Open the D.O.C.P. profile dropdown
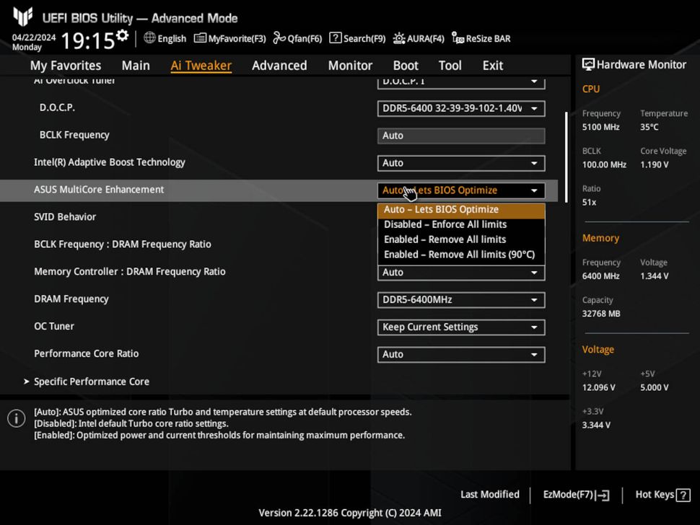Image resolution: width=700 pixels, height=525 pixels. pos(460,108)
